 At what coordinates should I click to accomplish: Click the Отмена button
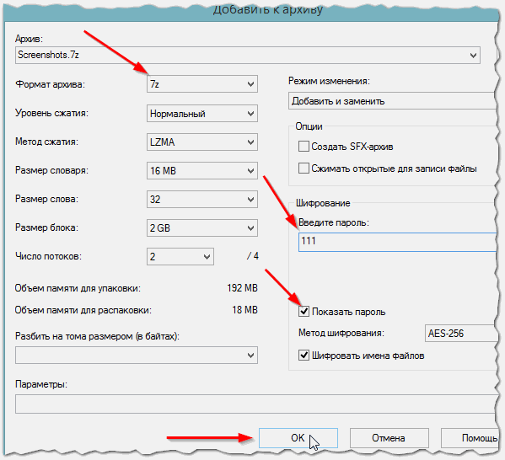[389, 438]
